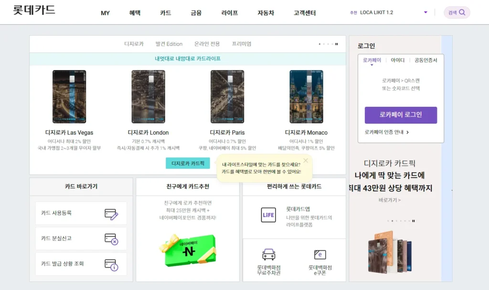The height and width of the screenshot is (290, 489).
Task: Click the 디지로카 Las Vegas title
Action: pyautogui.click(x=69, y=133)
